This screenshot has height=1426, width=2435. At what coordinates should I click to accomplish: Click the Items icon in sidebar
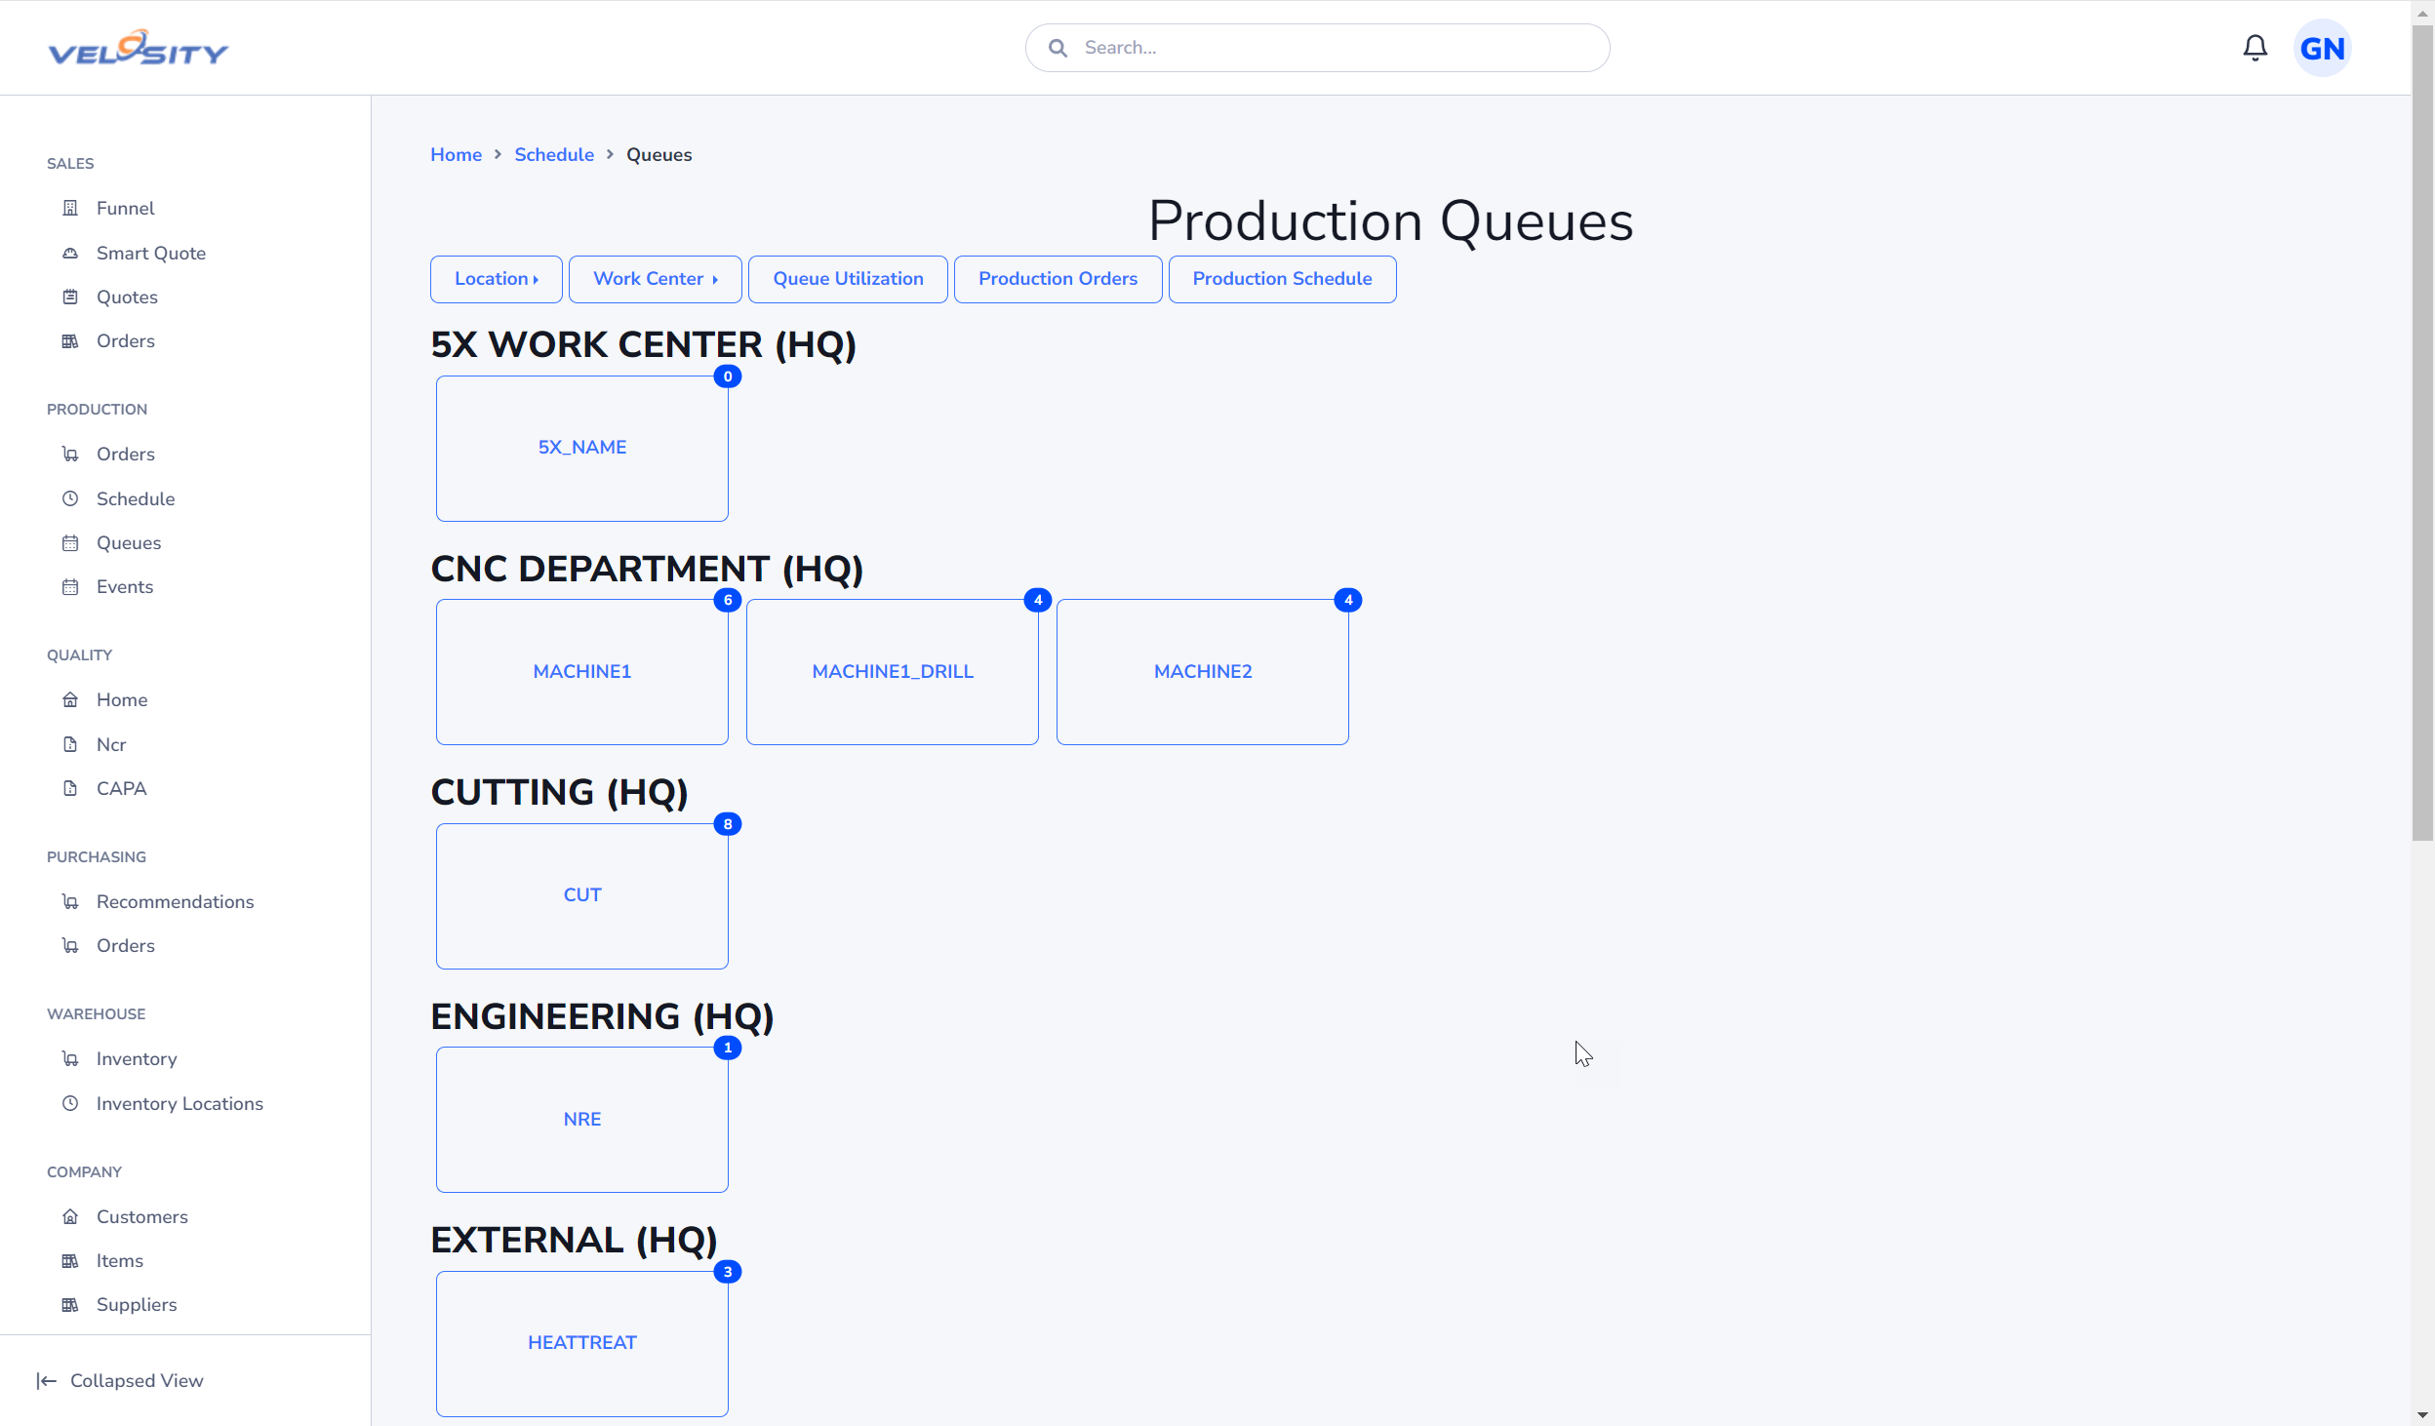pos(70,1260)
